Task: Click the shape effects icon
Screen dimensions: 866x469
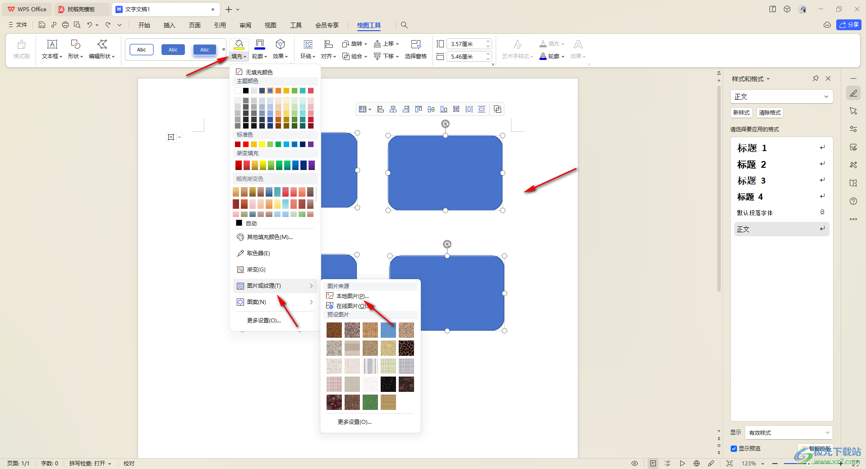Action: 281,44
